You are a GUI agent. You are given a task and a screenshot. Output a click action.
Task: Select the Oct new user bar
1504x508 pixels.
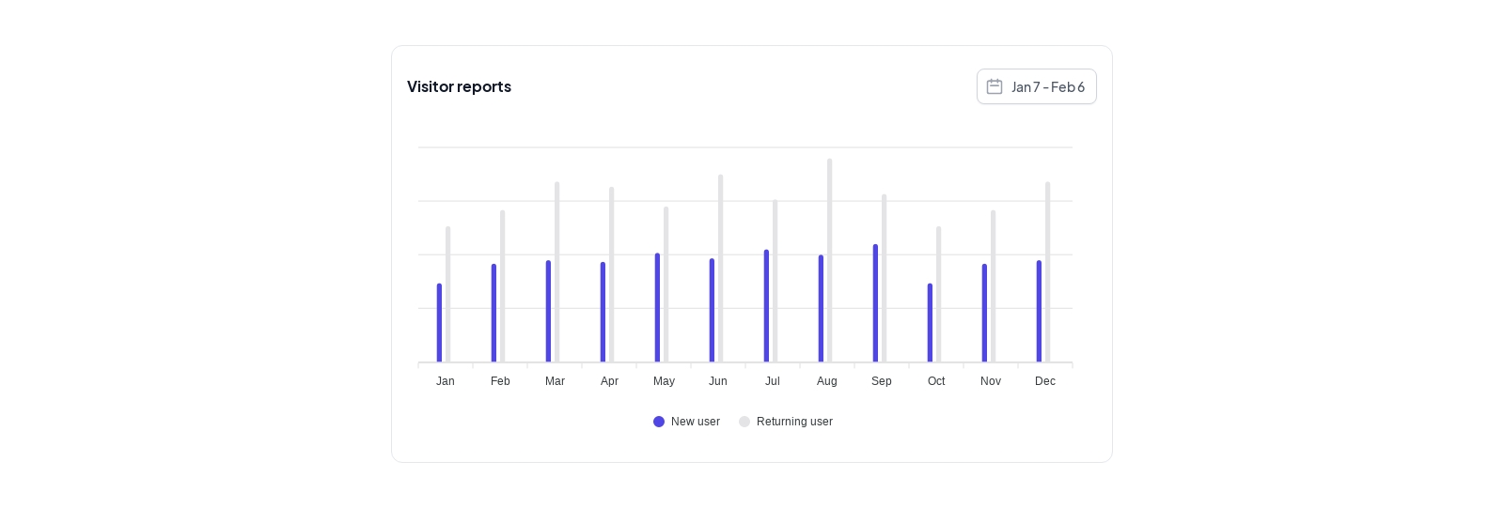coord(930,323)
